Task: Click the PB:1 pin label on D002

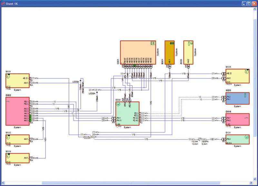Action: tap(26, 102)
